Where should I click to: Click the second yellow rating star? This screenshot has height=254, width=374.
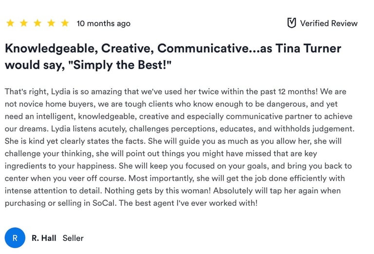click(23, 23)
